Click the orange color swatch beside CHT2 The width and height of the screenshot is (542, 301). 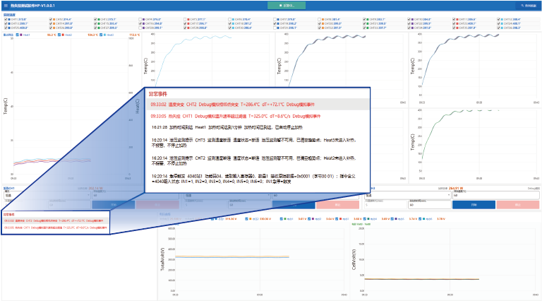pyautogui.click(x=54, y=19)
